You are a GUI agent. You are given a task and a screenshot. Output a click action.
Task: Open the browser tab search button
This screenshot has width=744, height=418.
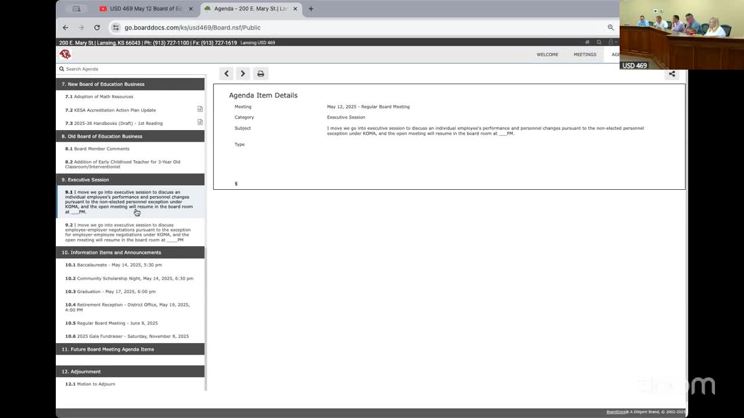click(77, 9)
